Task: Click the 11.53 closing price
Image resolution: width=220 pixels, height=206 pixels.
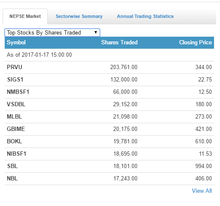Action: 206,154
